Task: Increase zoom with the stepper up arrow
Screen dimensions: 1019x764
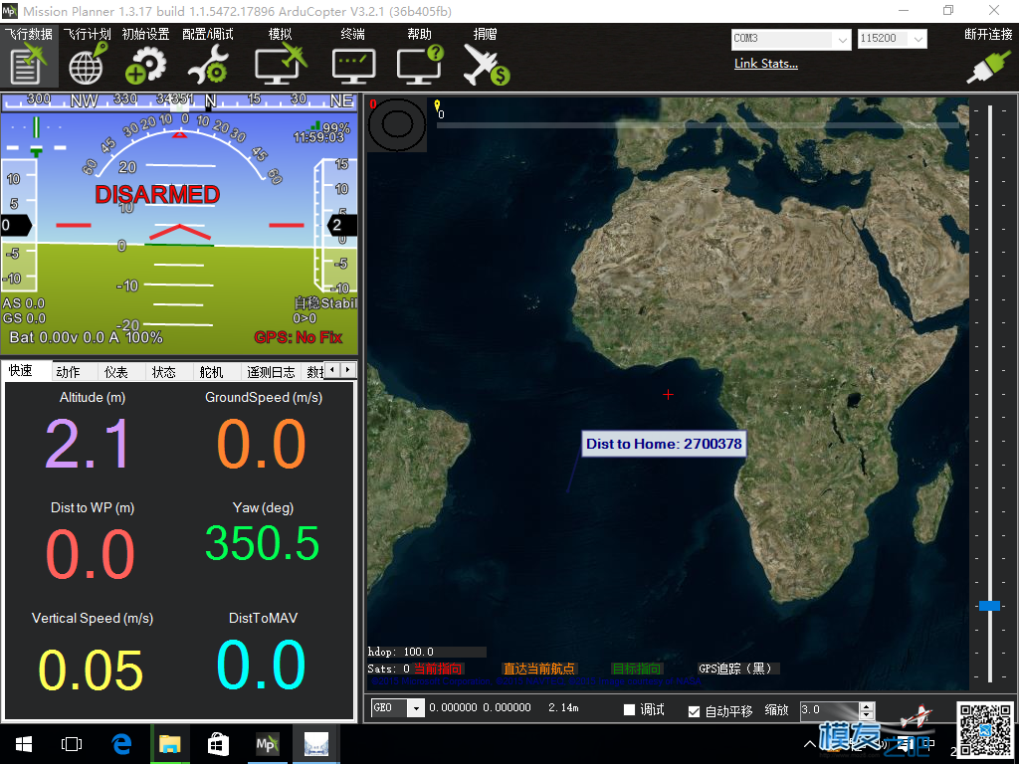Action: 867,705
